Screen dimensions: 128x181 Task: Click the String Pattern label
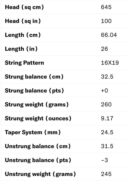tap(24, 63)
